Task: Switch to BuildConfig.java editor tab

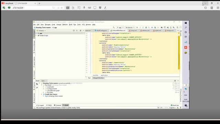Action: [x=101, y=31]
